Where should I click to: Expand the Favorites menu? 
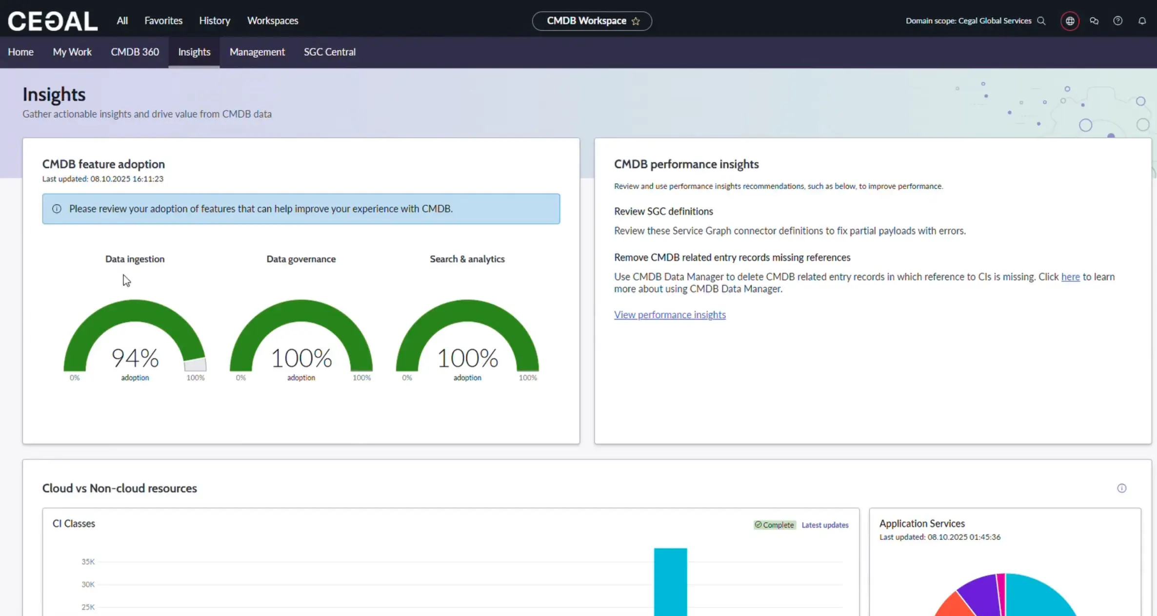click(x=163, y=21)
